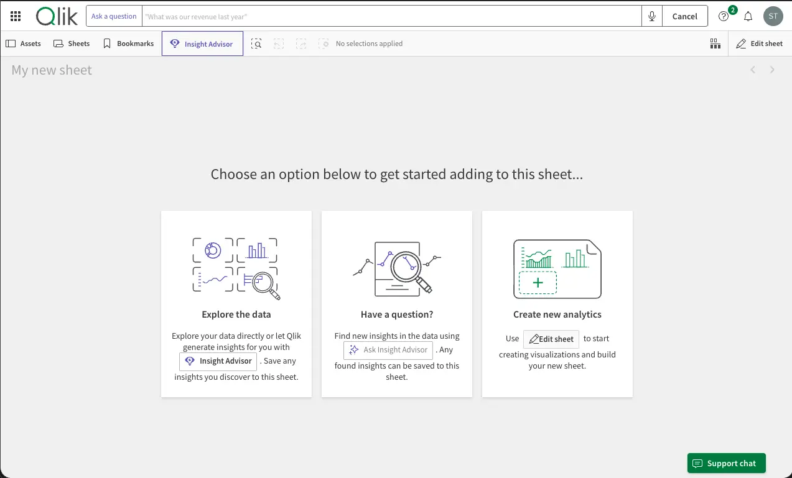Open the notifications bell
Screen dimensions: 792x478
748,16
